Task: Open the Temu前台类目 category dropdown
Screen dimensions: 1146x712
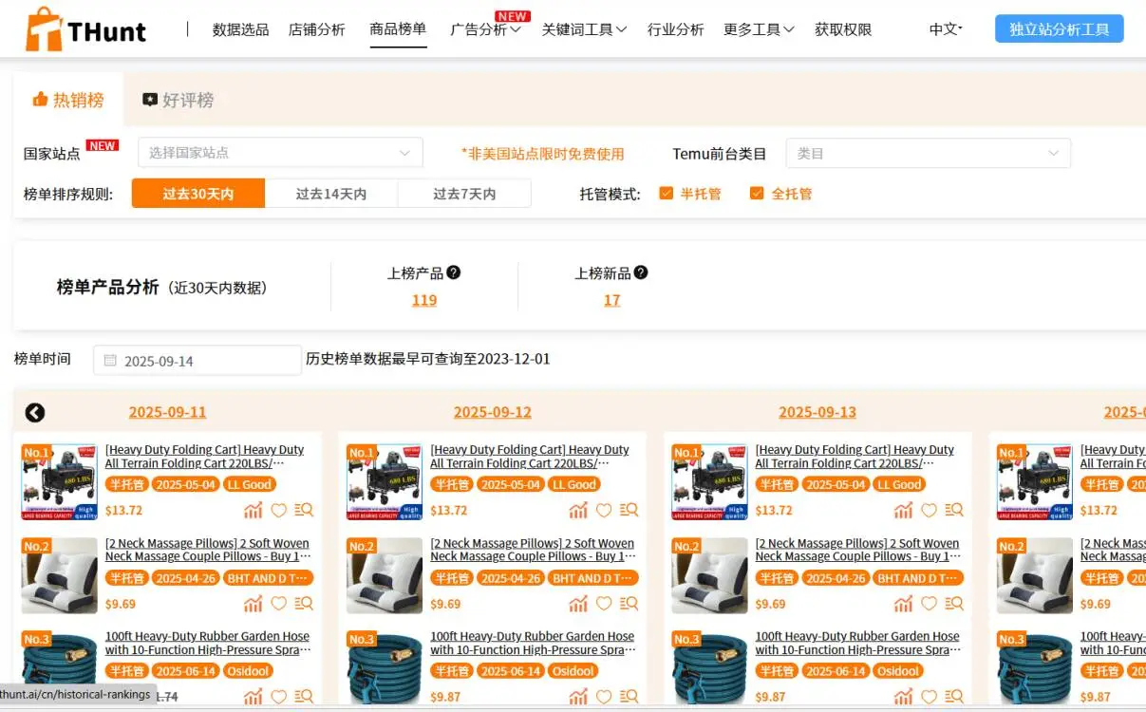Action: coord(927,152)
